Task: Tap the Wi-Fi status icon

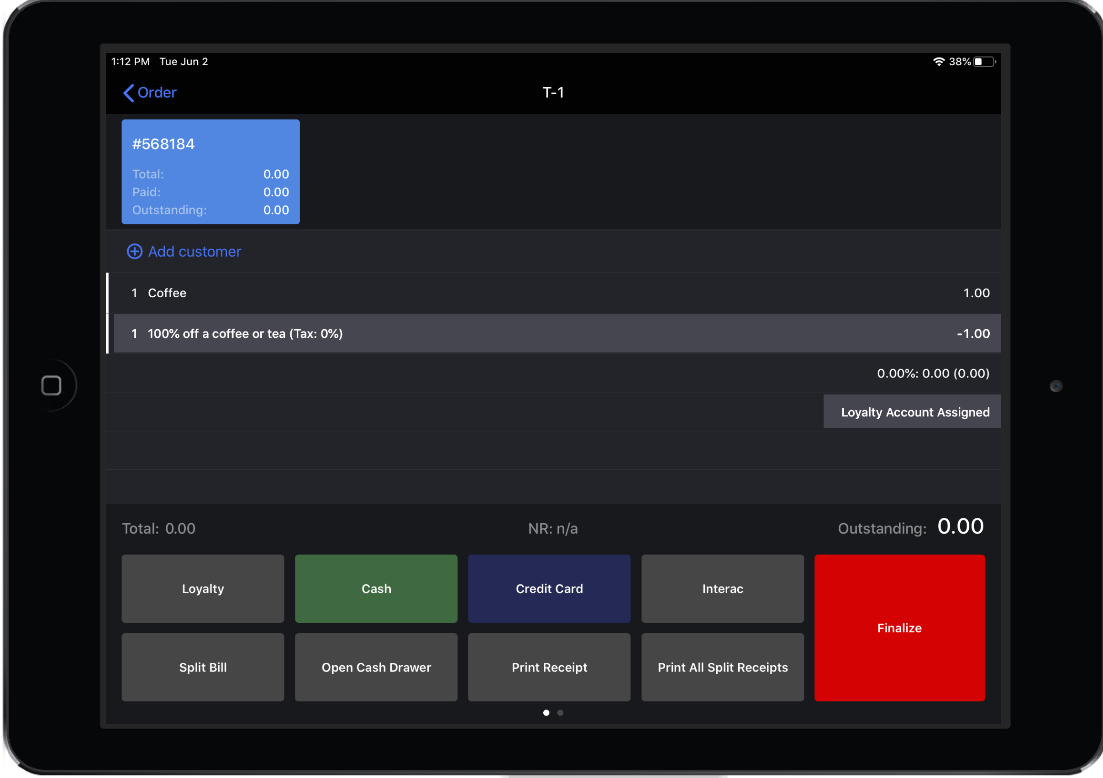Action: [x=938, y=62]
